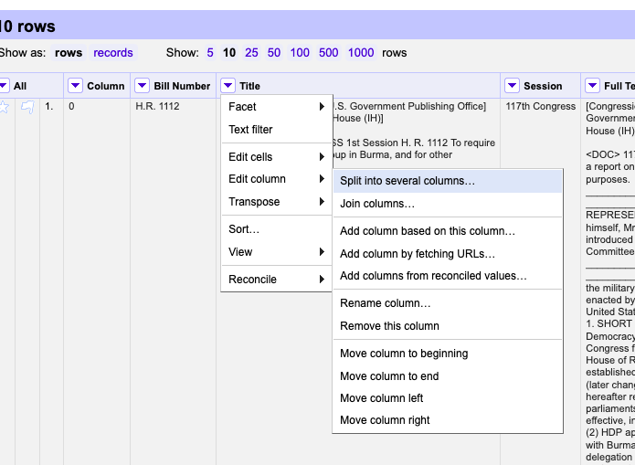This screenshot has width=635, height=465.
Task: Select Edit column menu entry
Action: coord(277,179)
